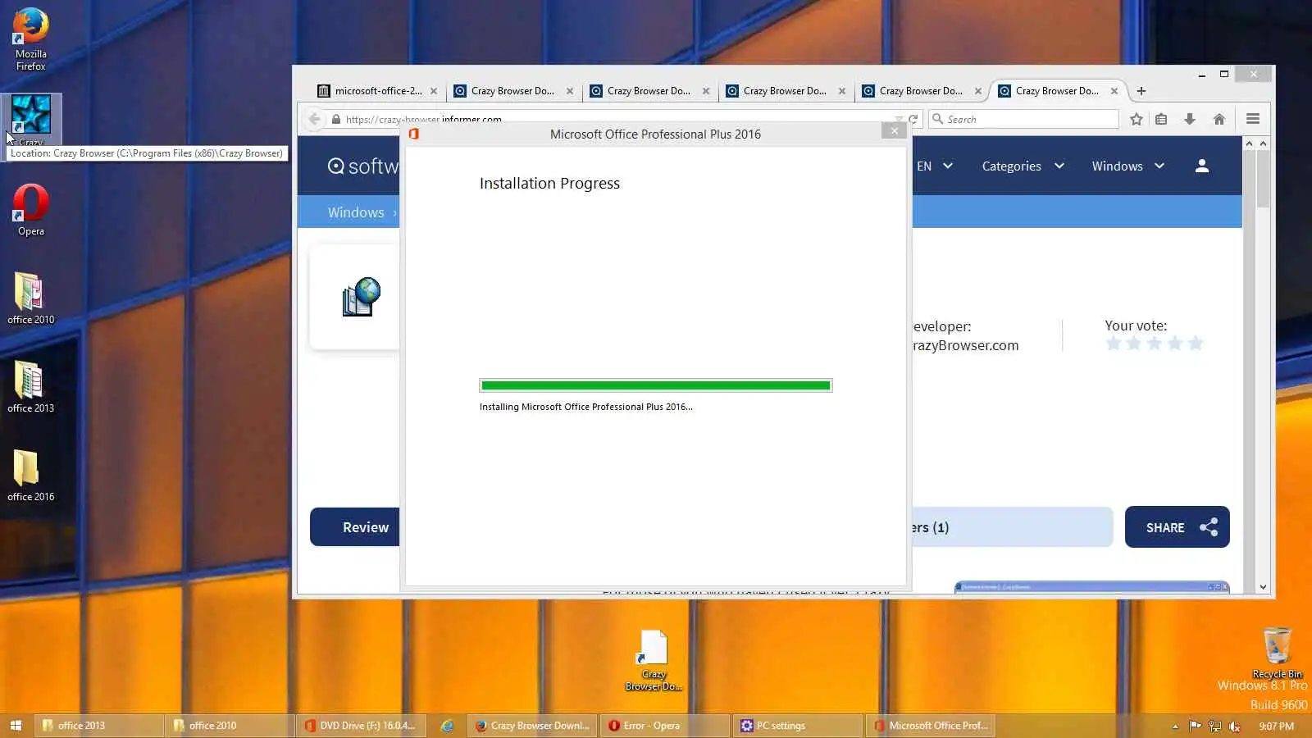Bookmark this page with the star icon

1136,119
